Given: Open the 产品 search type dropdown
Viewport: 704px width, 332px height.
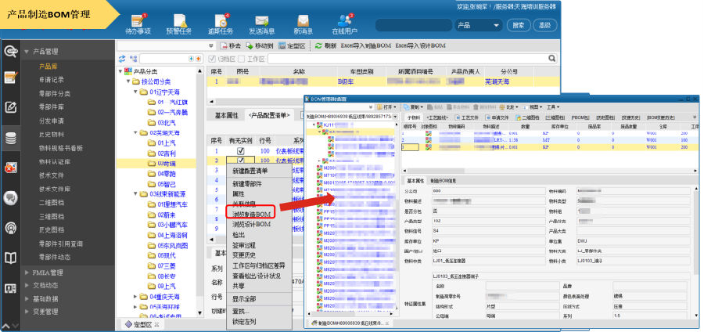Looking at the screenshot, I should coord(478,26).
